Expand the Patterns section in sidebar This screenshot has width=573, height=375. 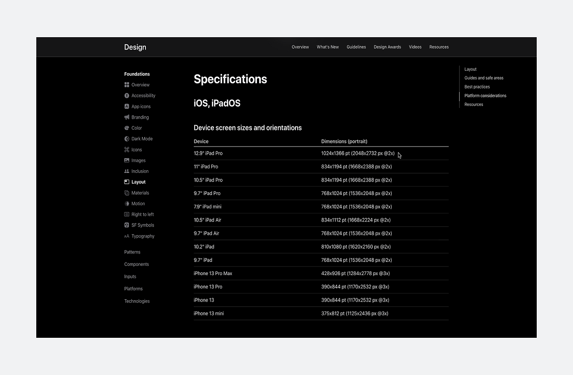click(132, 252)
